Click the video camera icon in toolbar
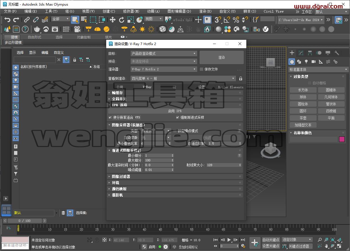This screenshot has height=251, width=350. click(77, 29)
